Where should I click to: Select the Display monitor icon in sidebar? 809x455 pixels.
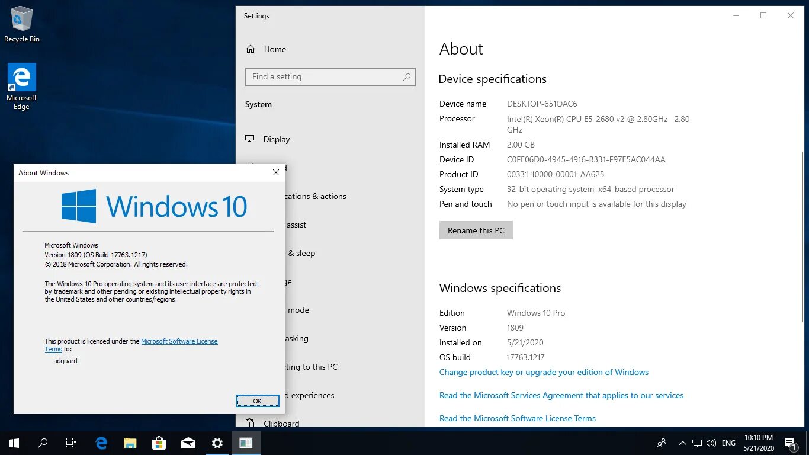[x=251, y=139]
